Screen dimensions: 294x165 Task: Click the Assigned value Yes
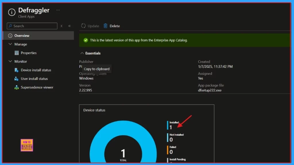coord(200,78)
